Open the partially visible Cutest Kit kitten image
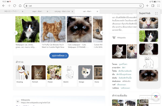 (98, 29)
